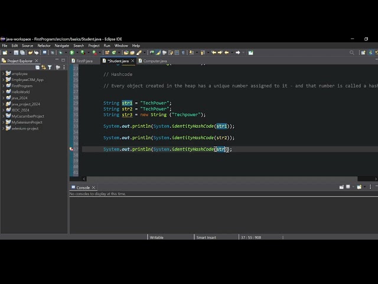
Task: Open the Console view menu dots
Action: (370, 187)
